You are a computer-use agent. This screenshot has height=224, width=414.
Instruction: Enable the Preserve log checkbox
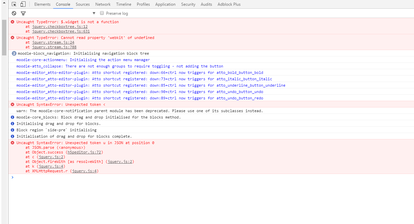click(x=102, y=13)
